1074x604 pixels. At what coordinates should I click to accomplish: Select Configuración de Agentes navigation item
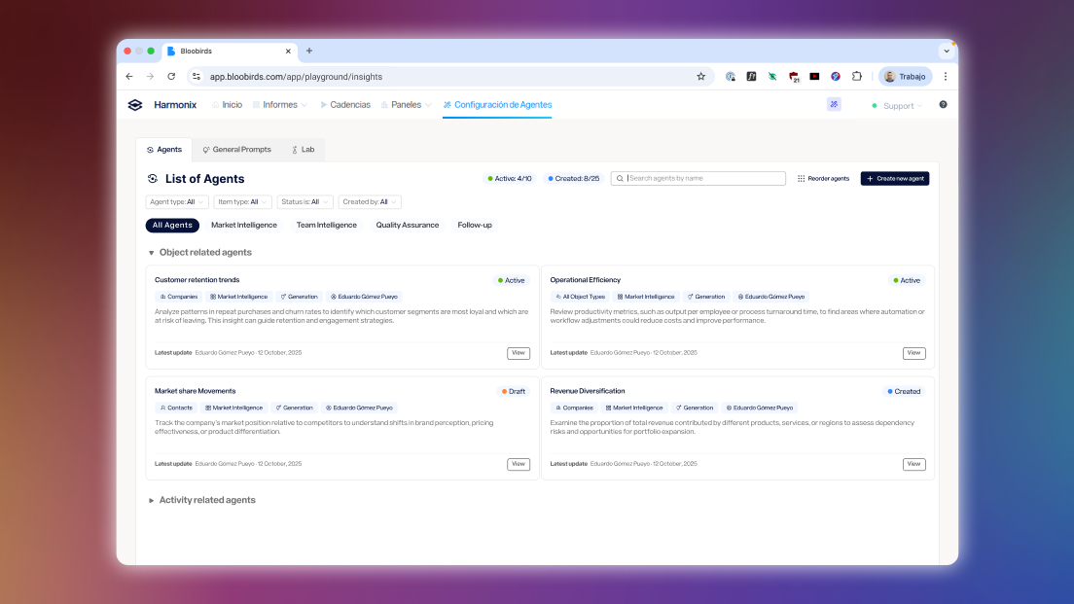pyautogui.click(x=497, y=105)
